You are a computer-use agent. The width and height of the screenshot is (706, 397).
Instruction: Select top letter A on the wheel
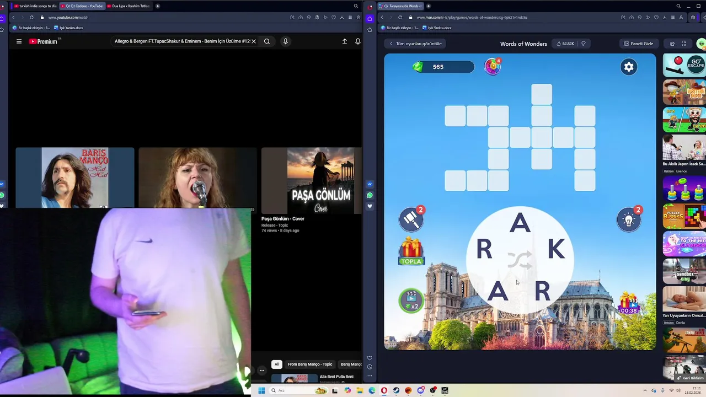pos(520,223)
